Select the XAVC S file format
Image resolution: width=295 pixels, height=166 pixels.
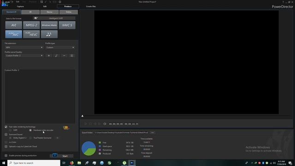pyautogui.click(x=67, y=25)
